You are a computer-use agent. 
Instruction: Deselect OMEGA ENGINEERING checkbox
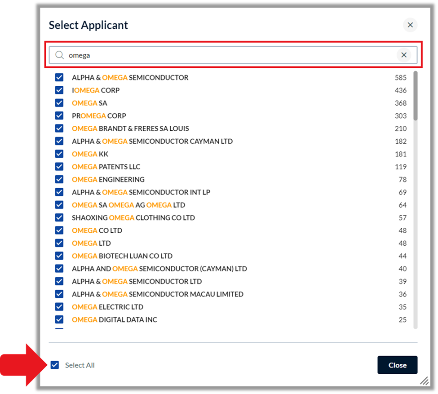(59, 179)
